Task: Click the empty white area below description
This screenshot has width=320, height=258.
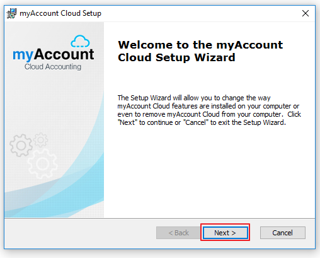Action: tap(209, 170)
